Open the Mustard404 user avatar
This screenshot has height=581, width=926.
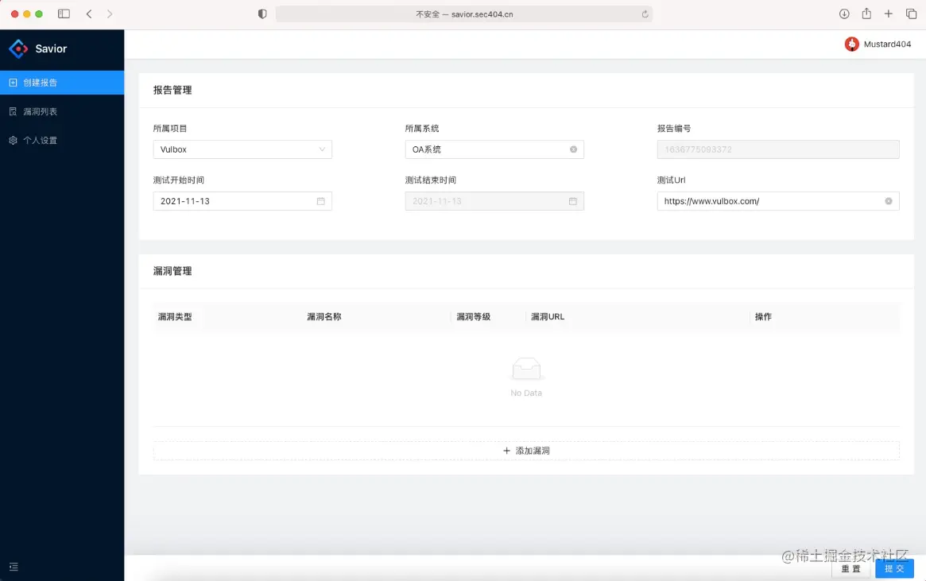click(851, 45)
